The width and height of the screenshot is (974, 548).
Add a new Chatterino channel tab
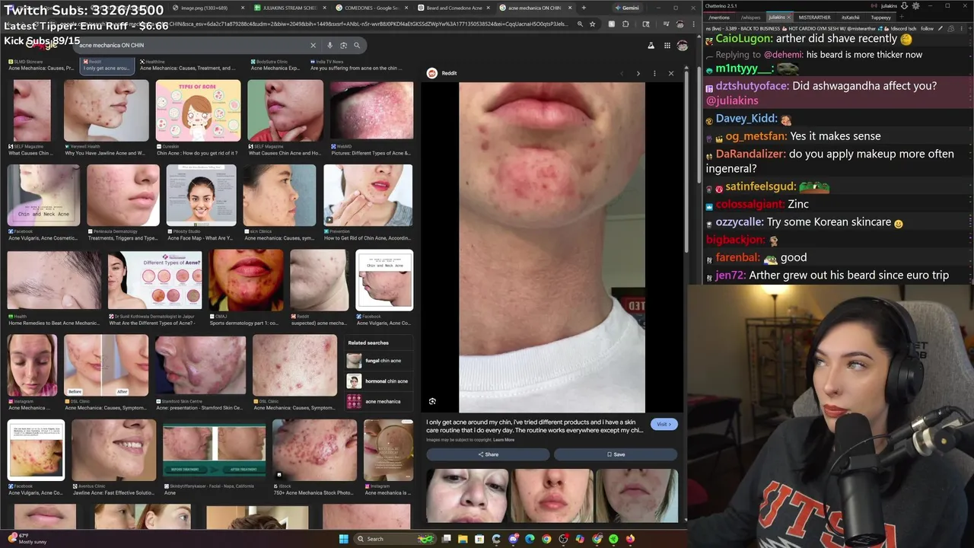click(x=901, y=17)
